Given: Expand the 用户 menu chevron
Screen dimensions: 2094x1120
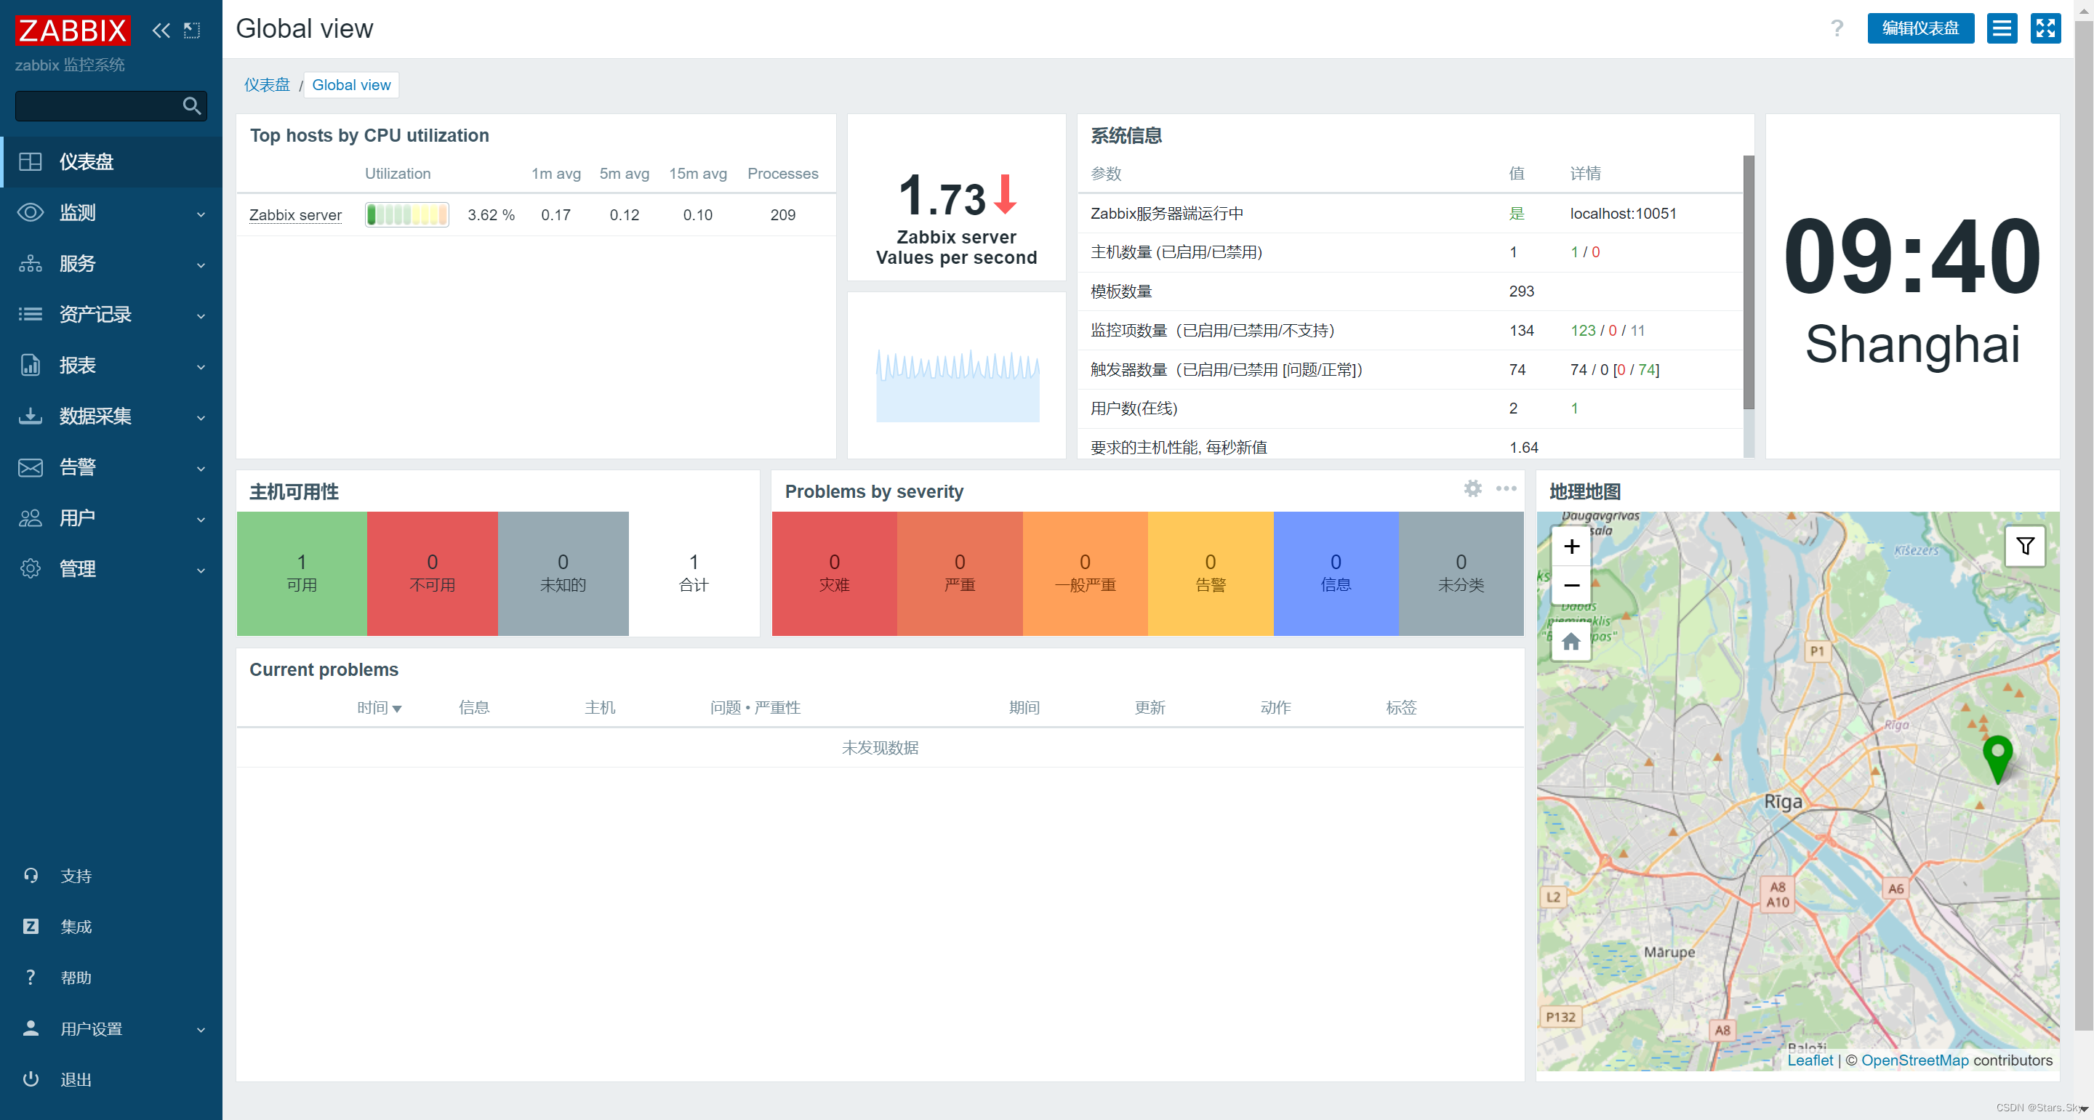Looking at the screenshot, I should click(201, 520).
